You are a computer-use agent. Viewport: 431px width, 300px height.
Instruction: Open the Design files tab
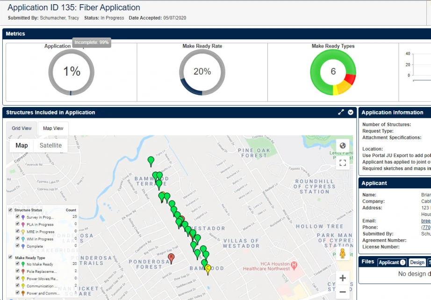pos(417,262)
